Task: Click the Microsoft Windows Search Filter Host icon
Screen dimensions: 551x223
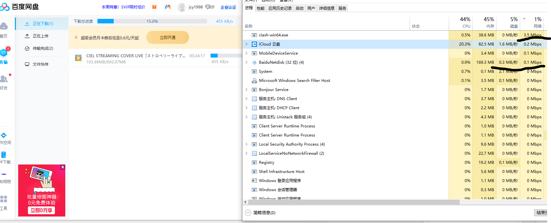Action: click(255, 81)
